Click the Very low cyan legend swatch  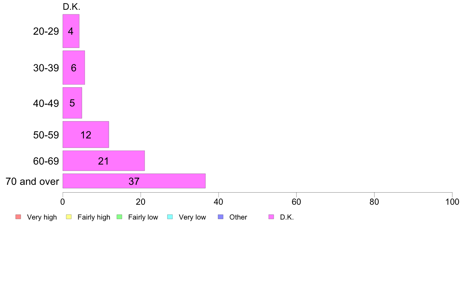click(x=170, y=217)
